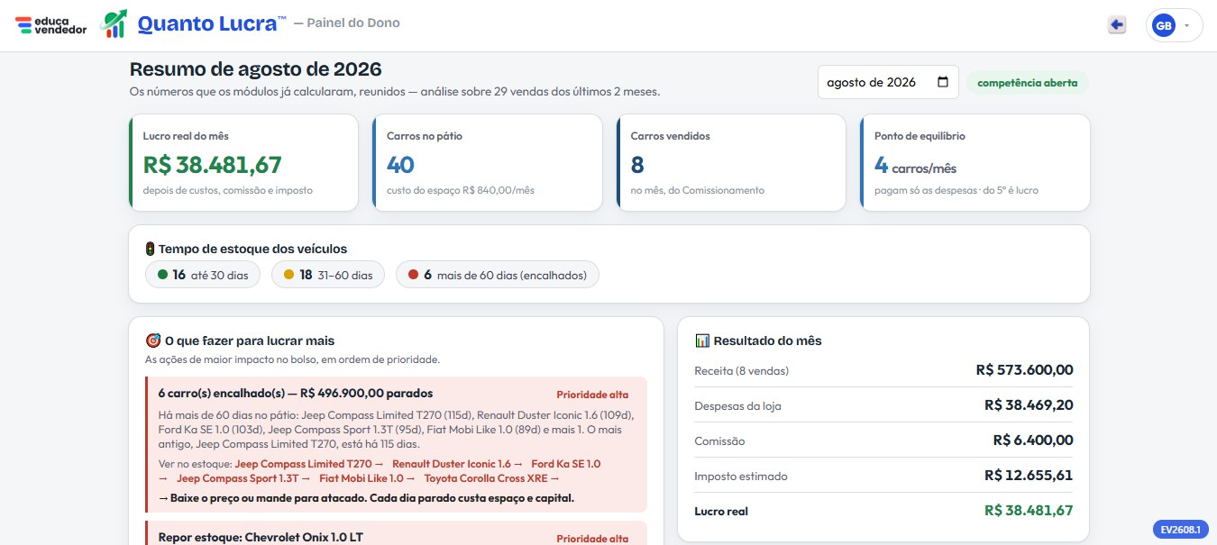The image size is (1217, 545).
Task: Click the Prioridade alta label on encalhados alert
Action: tap(592, 395)
